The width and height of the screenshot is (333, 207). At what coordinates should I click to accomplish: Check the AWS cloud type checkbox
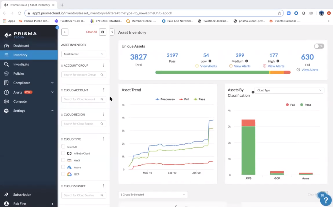pyautogui.click(x=63, y=160)
